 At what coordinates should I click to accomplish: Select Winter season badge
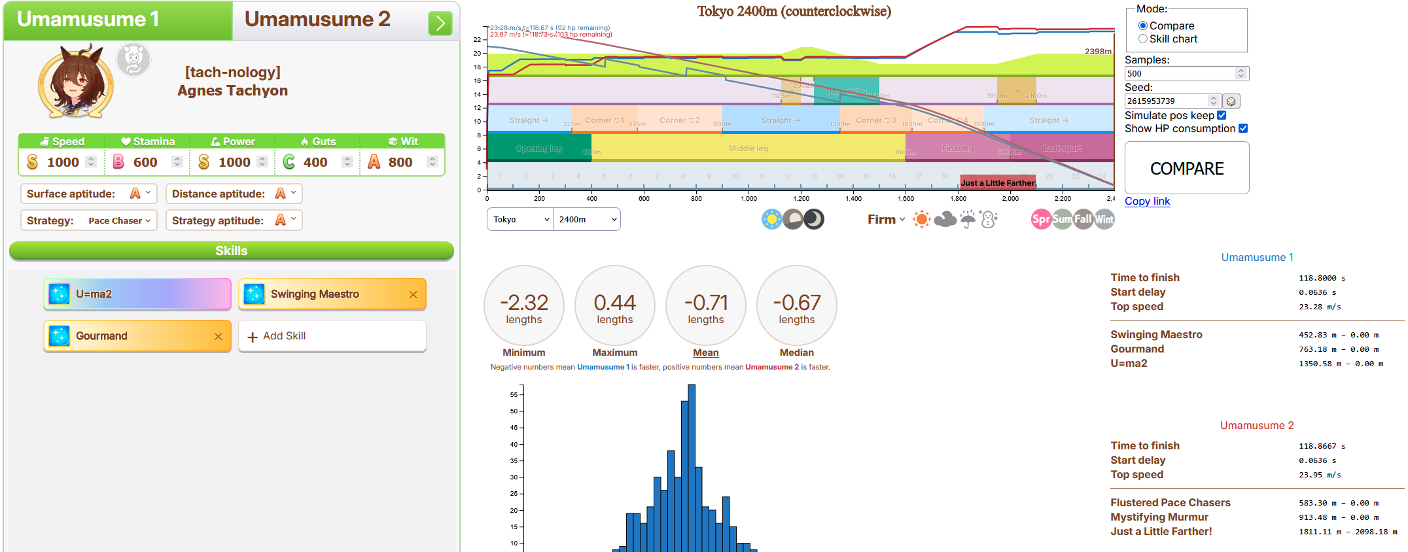click(1104, 219)
